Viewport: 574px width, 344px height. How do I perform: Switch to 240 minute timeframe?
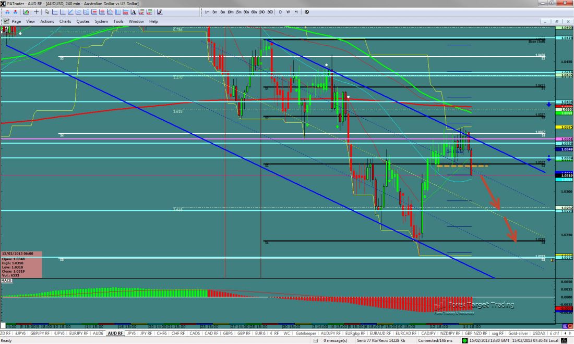[262, 11]
